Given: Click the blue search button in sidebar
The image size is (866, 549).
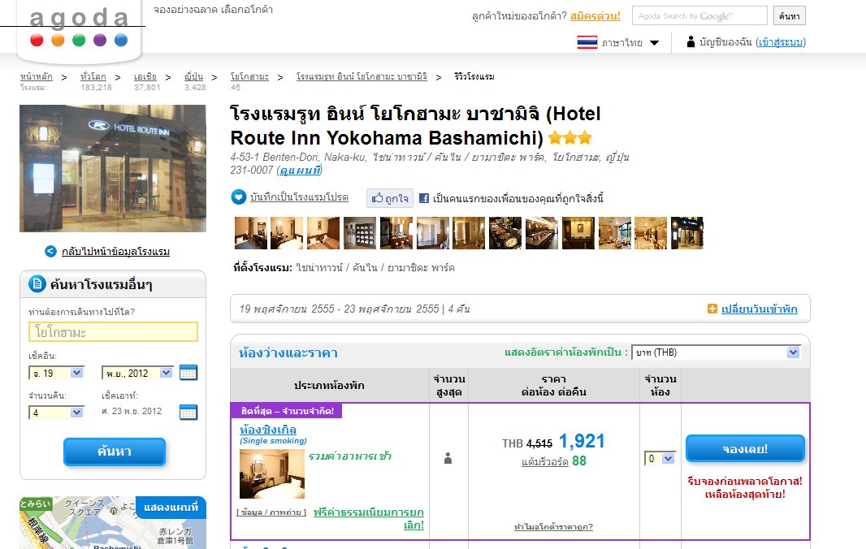Looking at the screenshot, I should pos(115,452).
